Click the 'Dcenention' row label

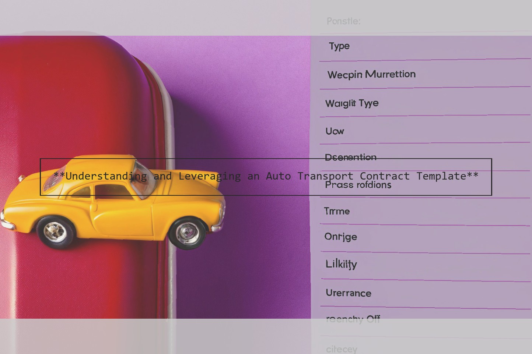click(x=351, y=157)
